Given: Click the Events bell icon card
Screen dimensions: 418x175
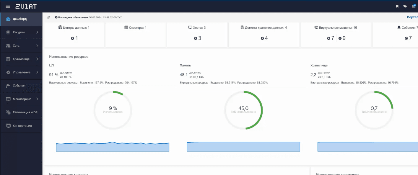Looking at the screenshot, I should 399,28.
